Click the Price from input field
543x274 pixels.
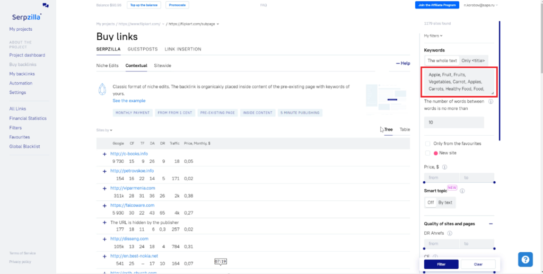coord(442,178)
